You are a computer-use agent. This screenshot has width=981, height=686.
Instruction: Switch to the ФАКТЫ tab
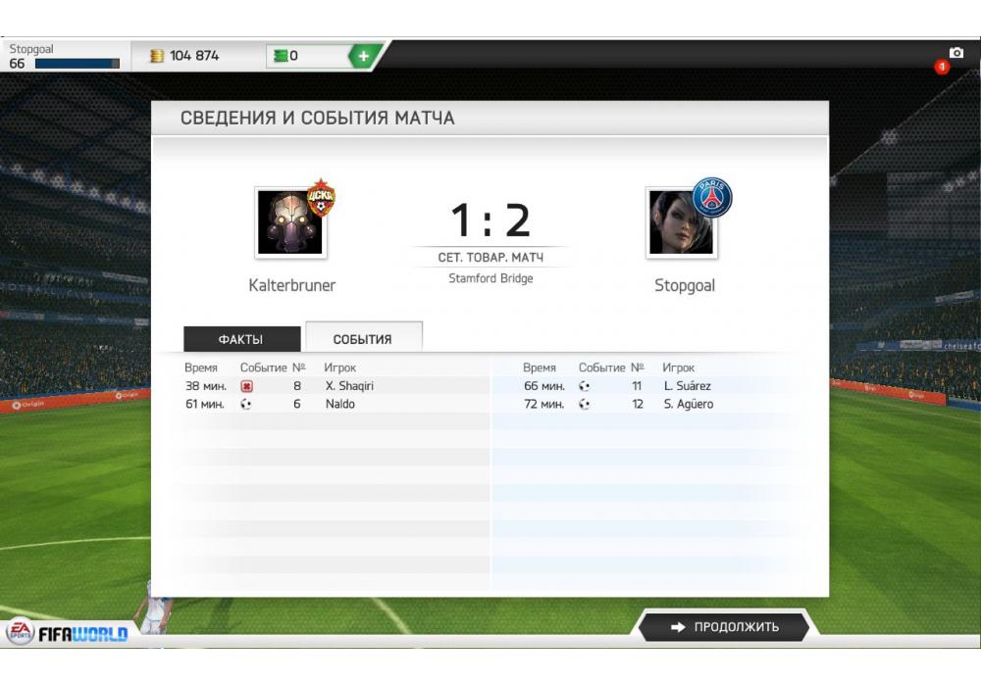point(241,339)
